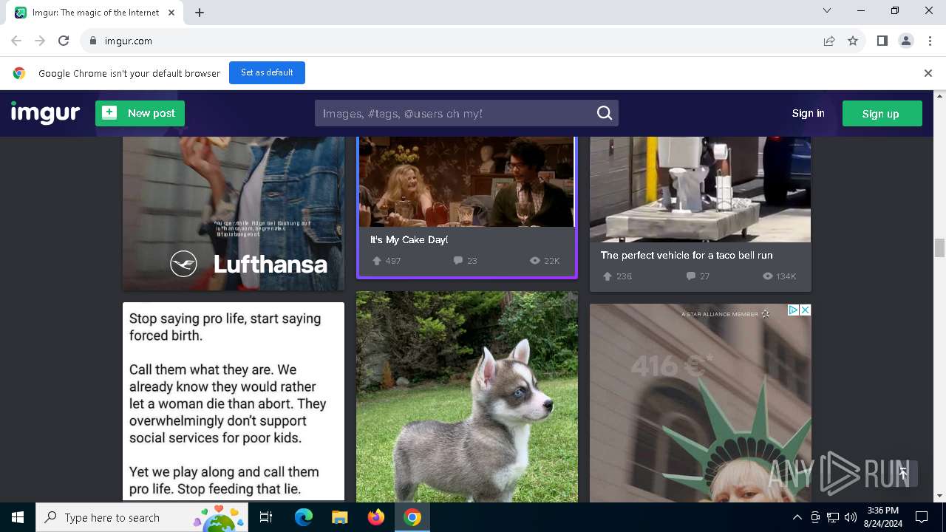
Task: Open the Lufthansa advertisement
Action: (234, 214)
